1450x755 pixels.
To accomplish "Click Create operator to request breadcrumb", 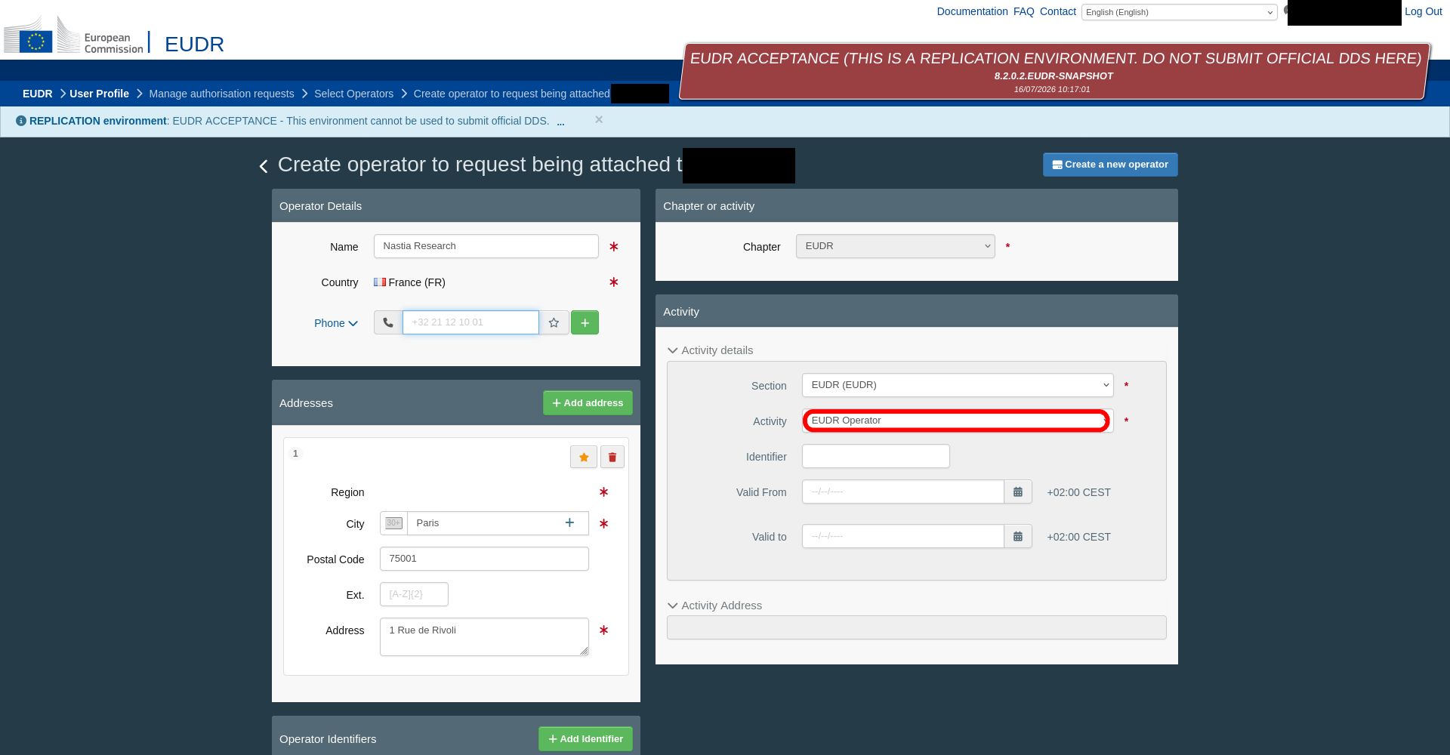I will tap(512, 94).
